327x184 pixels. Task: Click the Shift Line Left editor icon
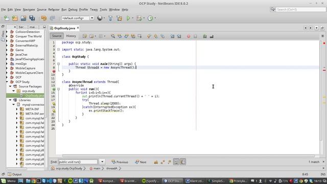click(x=172, y=36)
